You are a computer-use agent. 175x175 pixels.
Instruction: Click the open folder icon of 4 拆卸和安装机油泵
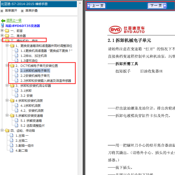coord(12,101)
